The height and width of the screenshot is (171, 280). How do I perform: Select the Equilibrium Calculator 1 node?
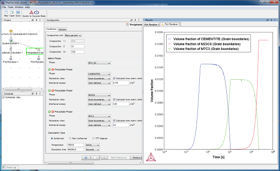click(11, 49)
